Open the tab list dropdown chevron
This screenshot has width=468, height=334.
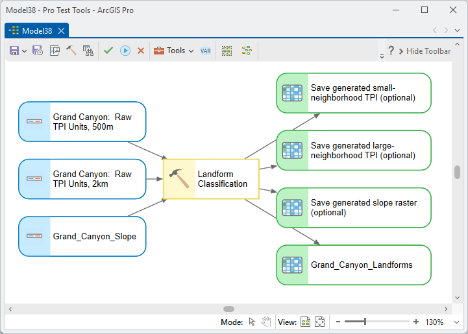[x=457, y=30]
